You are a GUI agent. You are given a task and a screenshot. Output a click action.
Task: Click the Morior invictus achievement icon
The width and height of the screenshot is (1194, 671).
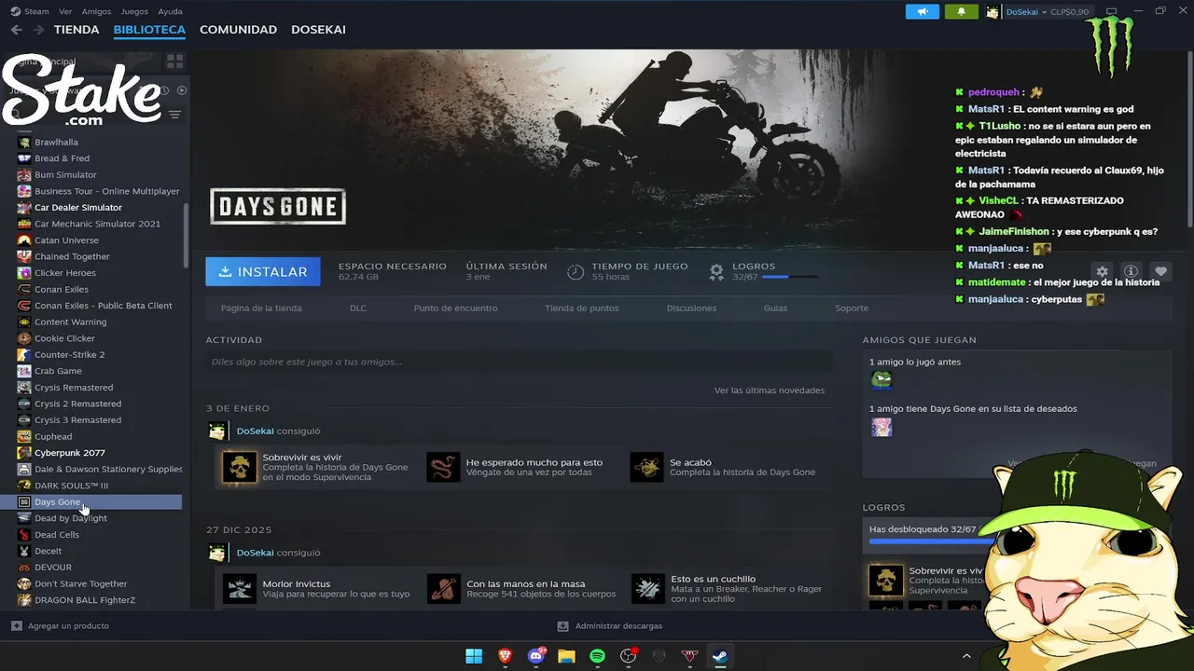(x=240, y=588)
